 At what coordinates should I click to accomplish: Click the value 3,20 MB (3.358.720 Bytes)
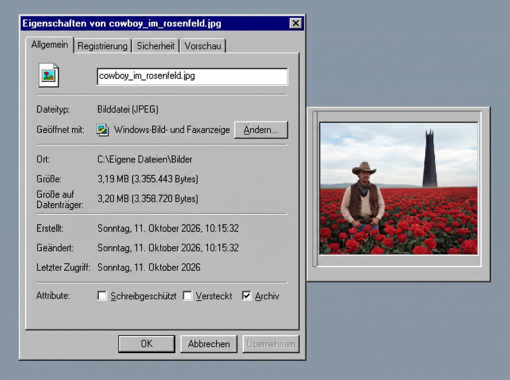148,199
